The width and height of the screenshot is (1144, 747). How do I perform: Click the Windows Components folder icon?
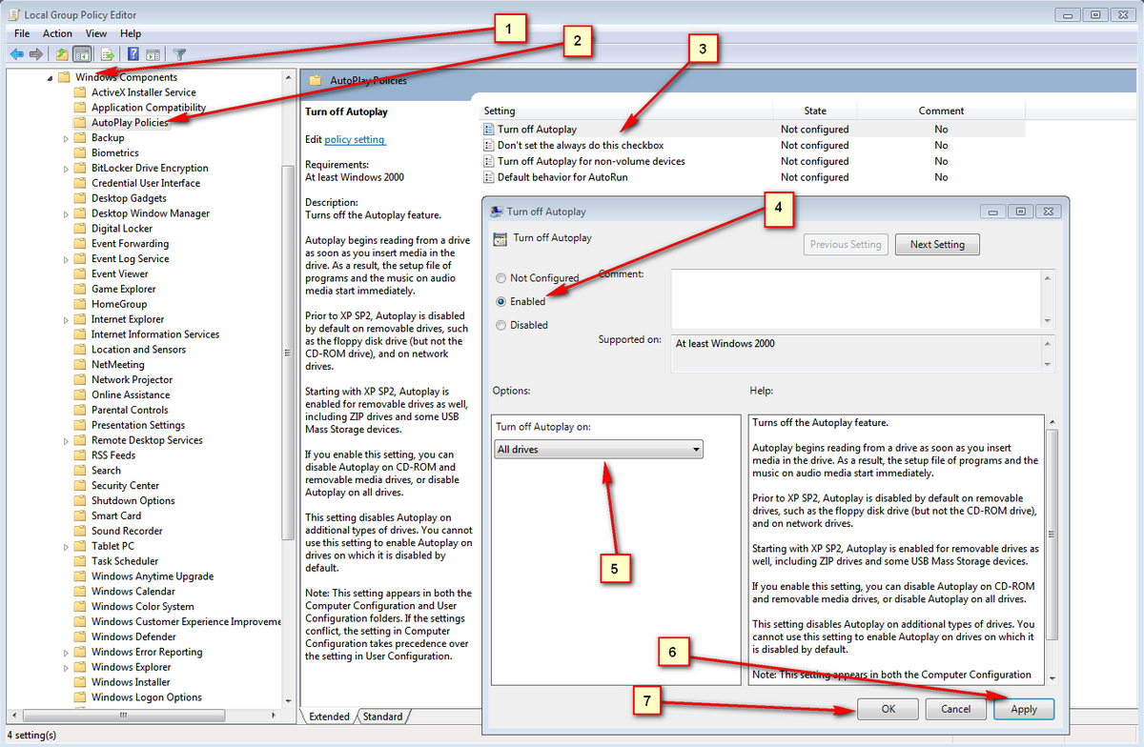click(64, 77)
